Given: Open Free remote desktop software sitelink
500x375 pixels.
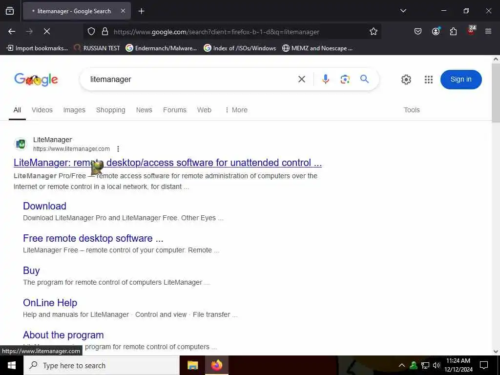Looking at the screenshot, I should tap(93, 238).
